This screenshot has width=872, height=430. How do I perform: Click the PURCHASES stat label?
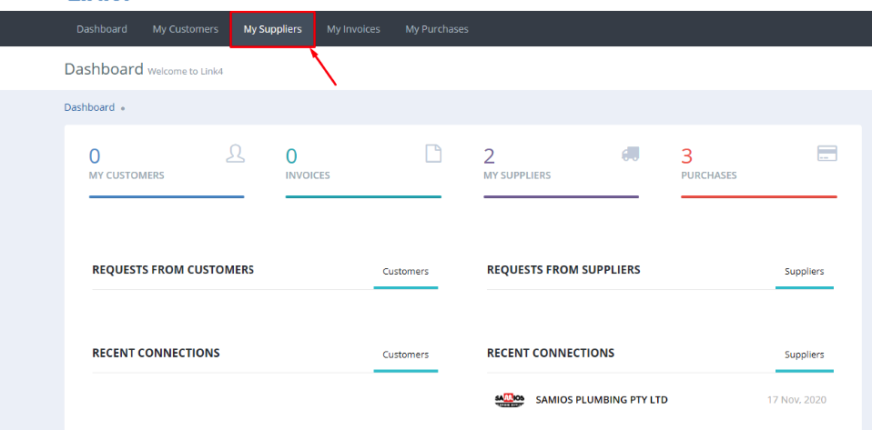(x=708, y=175)
